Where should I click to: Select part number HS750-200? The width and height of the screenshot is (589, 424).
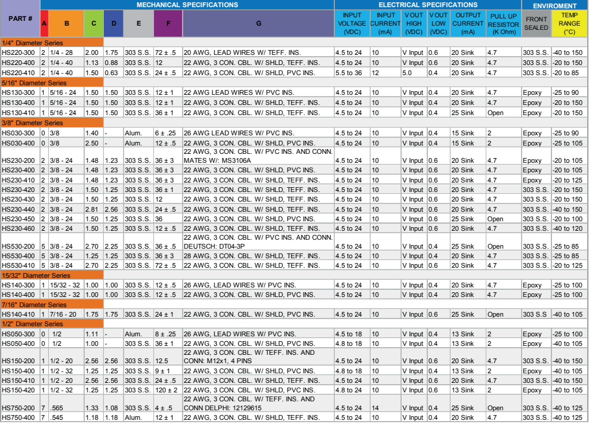coord(18,408)
